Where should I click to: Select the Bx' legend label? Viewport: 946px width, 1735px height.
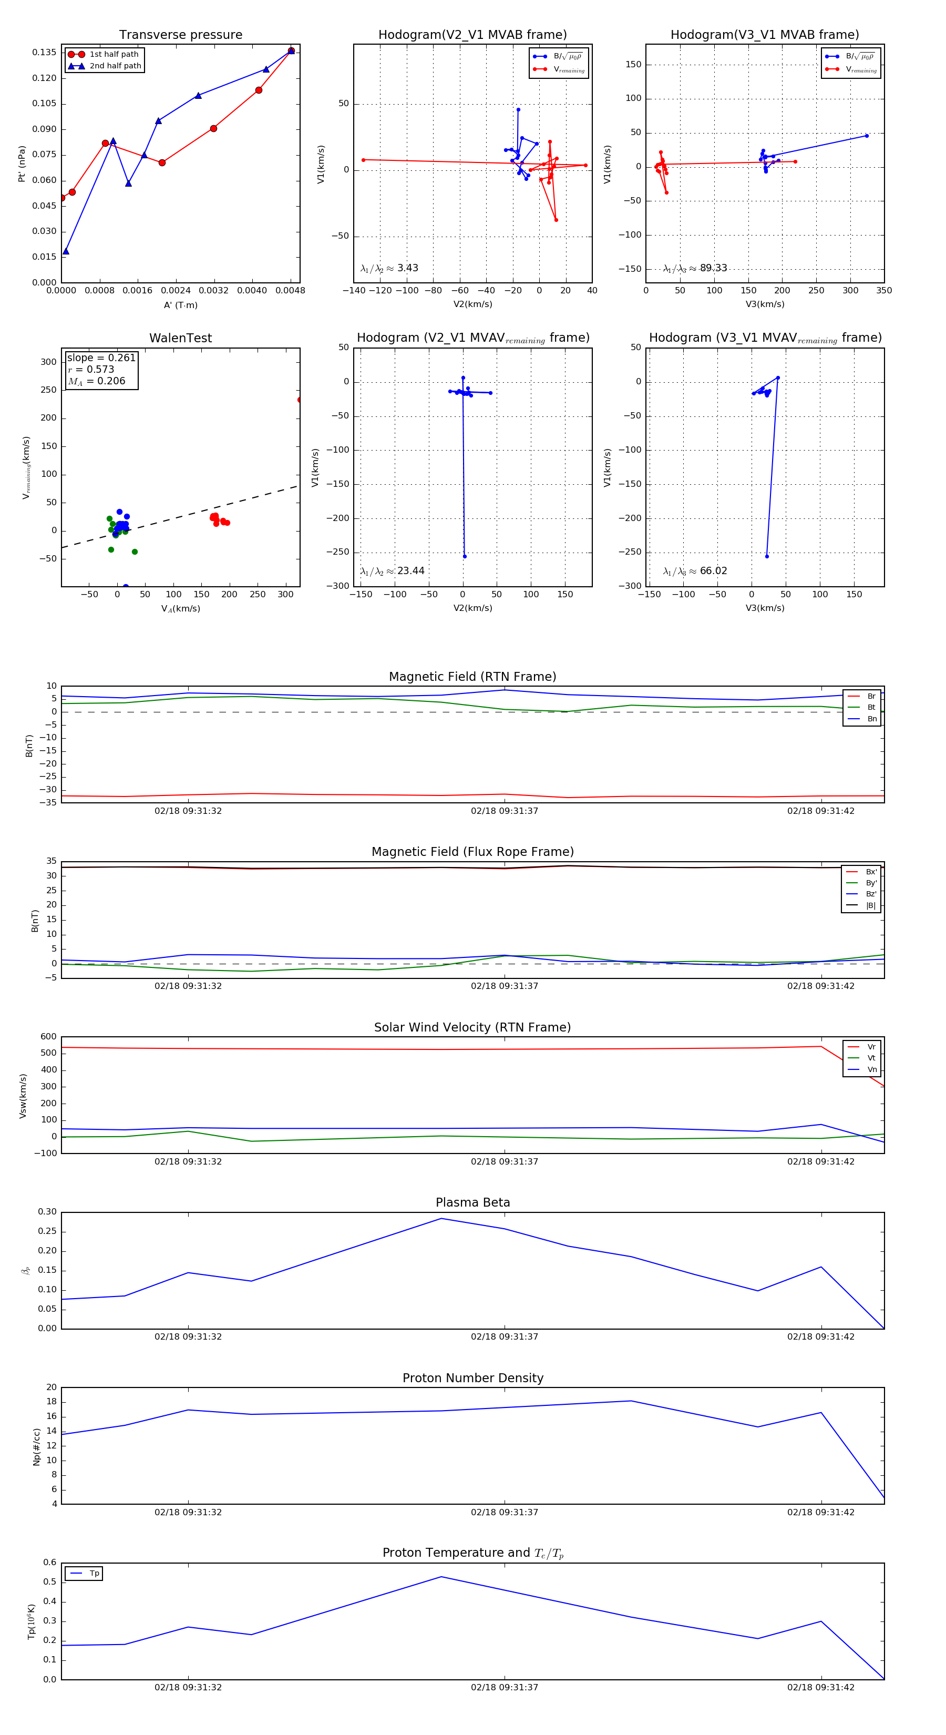click(871, 872)
